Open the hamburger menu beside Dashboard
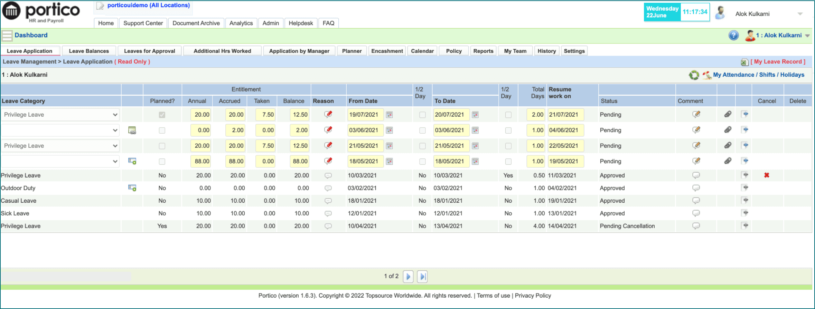This screenshot has height=309, width=815. [7, 36]
